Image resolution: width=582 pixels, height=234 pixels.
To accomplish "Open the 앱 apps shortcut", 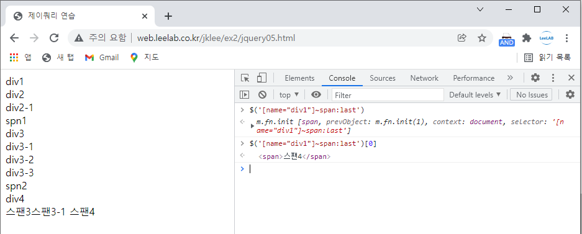I will click(x=20, y=58).
